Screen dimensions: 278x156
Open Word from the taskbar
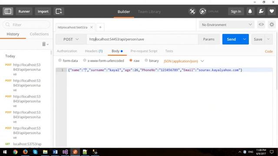pos(55,152)
